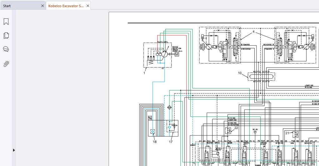Click the SE-81 pressure sensor symbol
Viewport: 319px width, 166px height.
point(255,132)
